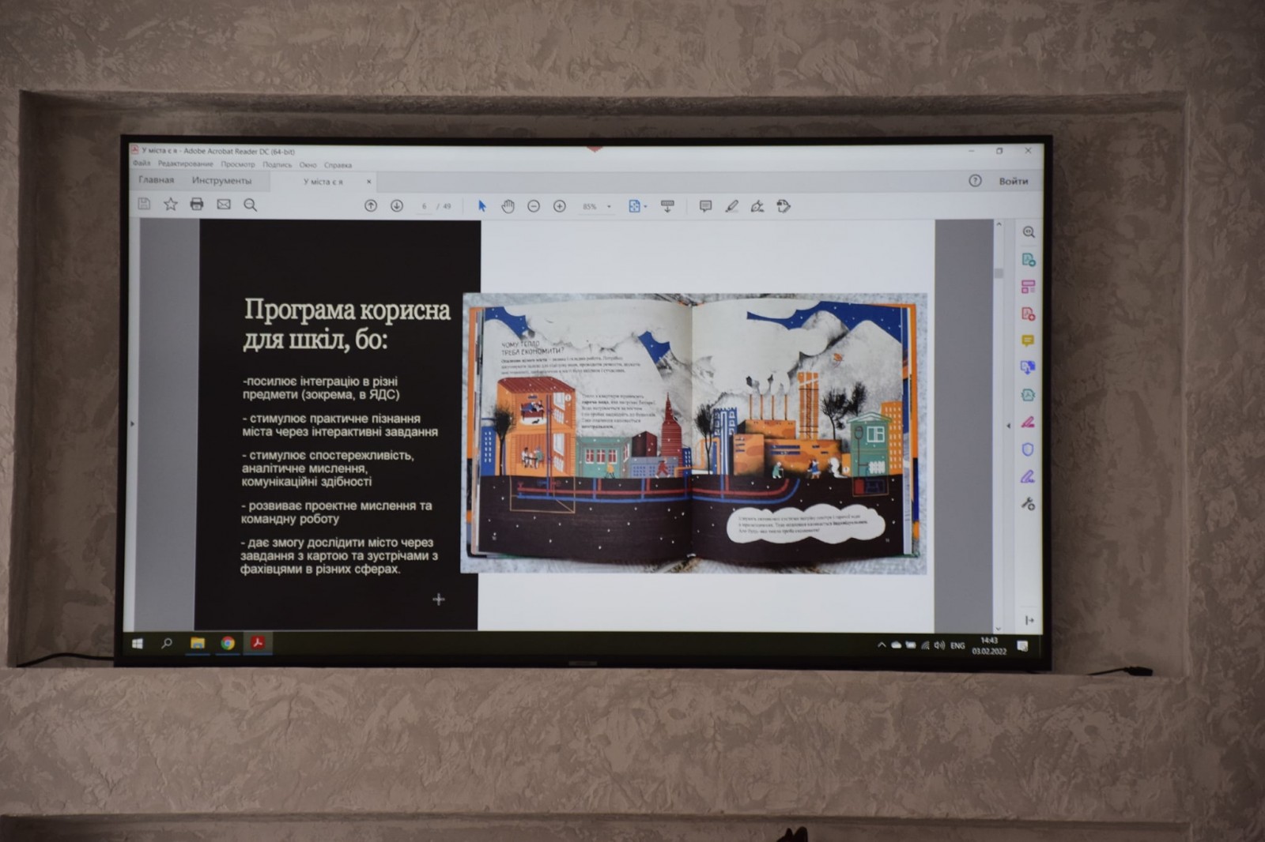Click the scrollbar up arrow

[x=999, y=225]
